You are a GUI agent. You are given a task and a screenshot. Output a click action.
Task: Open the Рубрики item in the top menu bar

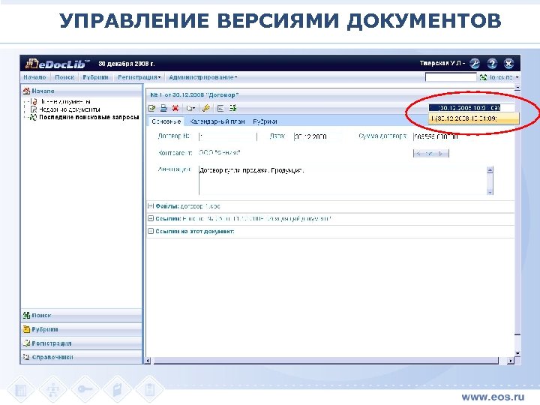point(95,77)
